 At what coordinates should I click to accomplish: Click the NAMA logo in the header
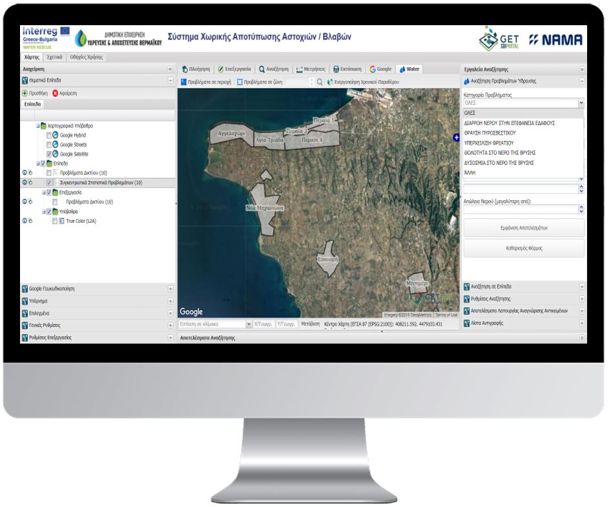pos(555,40)
